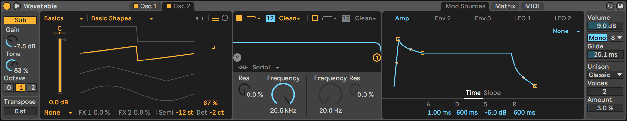Select the Env 3 tab
This screenshot has height=121, width=627.
[x=483, y=18]
